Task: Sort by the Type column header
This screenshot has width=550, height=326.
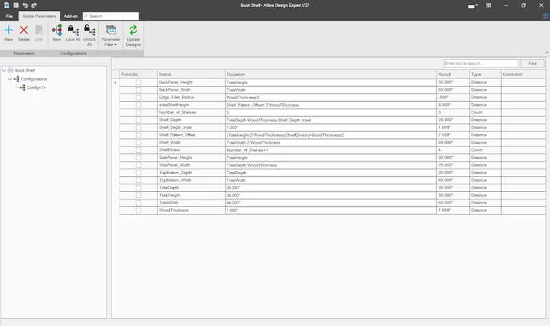Action: [x=485, y=74]
